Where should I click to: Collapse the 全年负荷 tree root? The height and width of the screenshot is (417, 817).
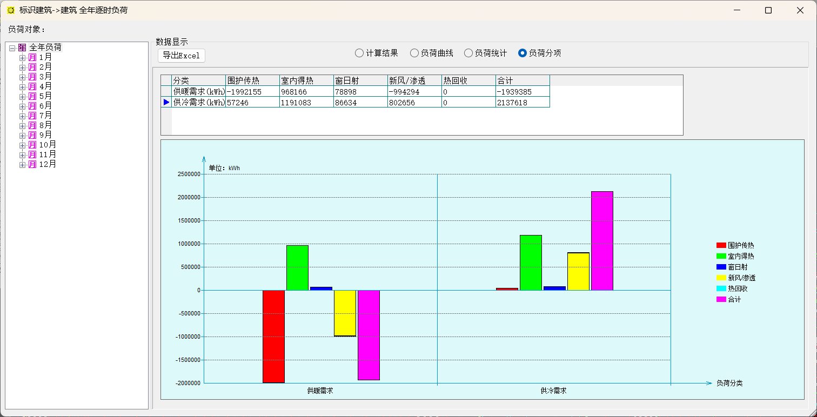12,48
